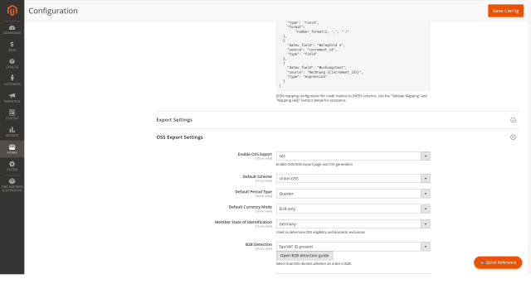Collapse Export Settings section via circle icon
Image resolution: width=531 pixels, height=298 pixels.
click(x=513, y=120)
